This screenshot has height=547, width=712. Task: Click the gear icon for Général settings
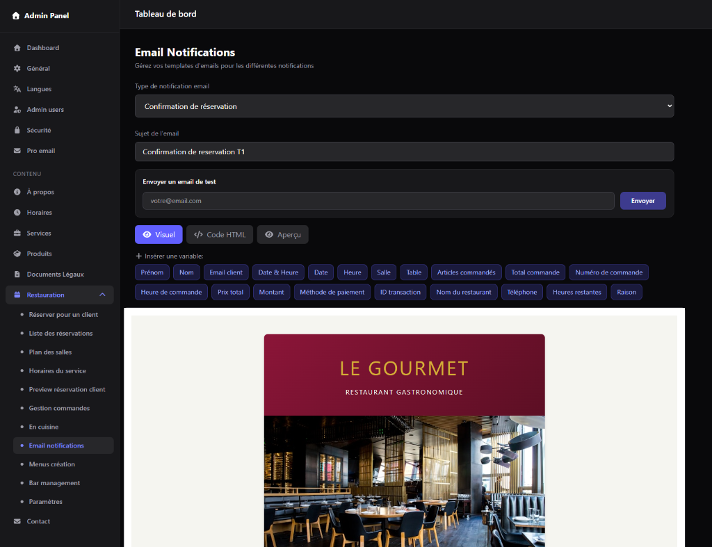point(17,68)
